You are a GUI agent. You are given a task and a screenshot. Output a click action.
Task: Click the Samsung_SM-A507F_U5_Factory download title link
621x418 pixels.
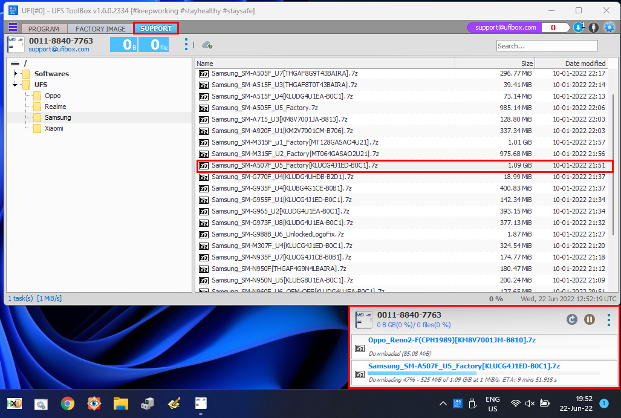[x=464, y=366]
